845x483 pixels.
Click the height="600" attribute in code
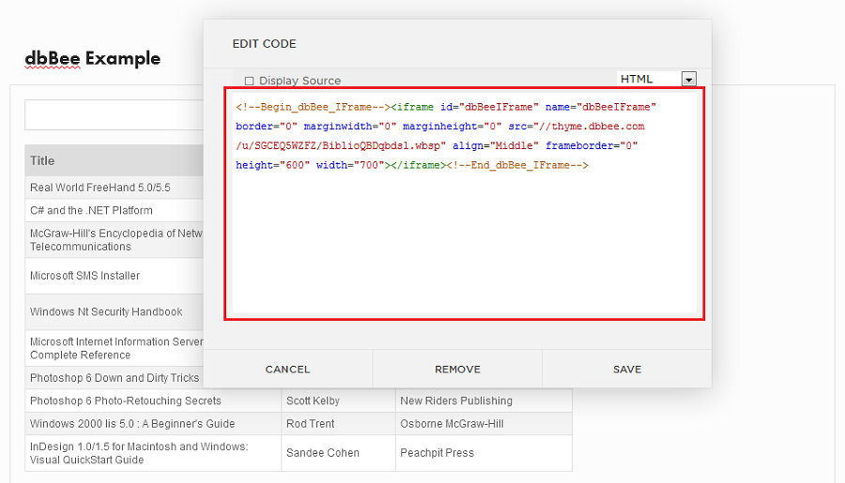tap(272, 165)
